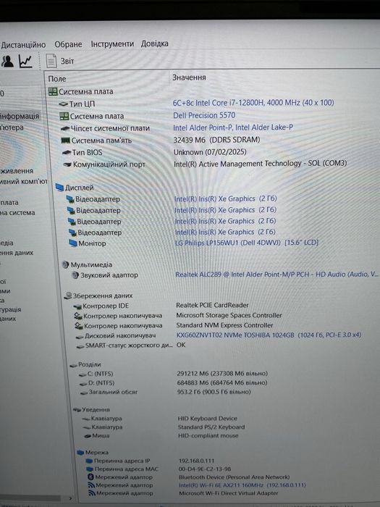Click the user silhouette toolbar icon
The image size is (380, 507).
7,61
